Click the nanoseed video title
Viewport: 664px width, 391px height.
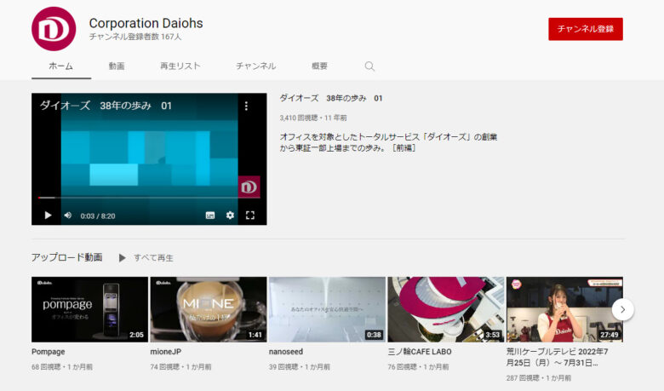286,352
